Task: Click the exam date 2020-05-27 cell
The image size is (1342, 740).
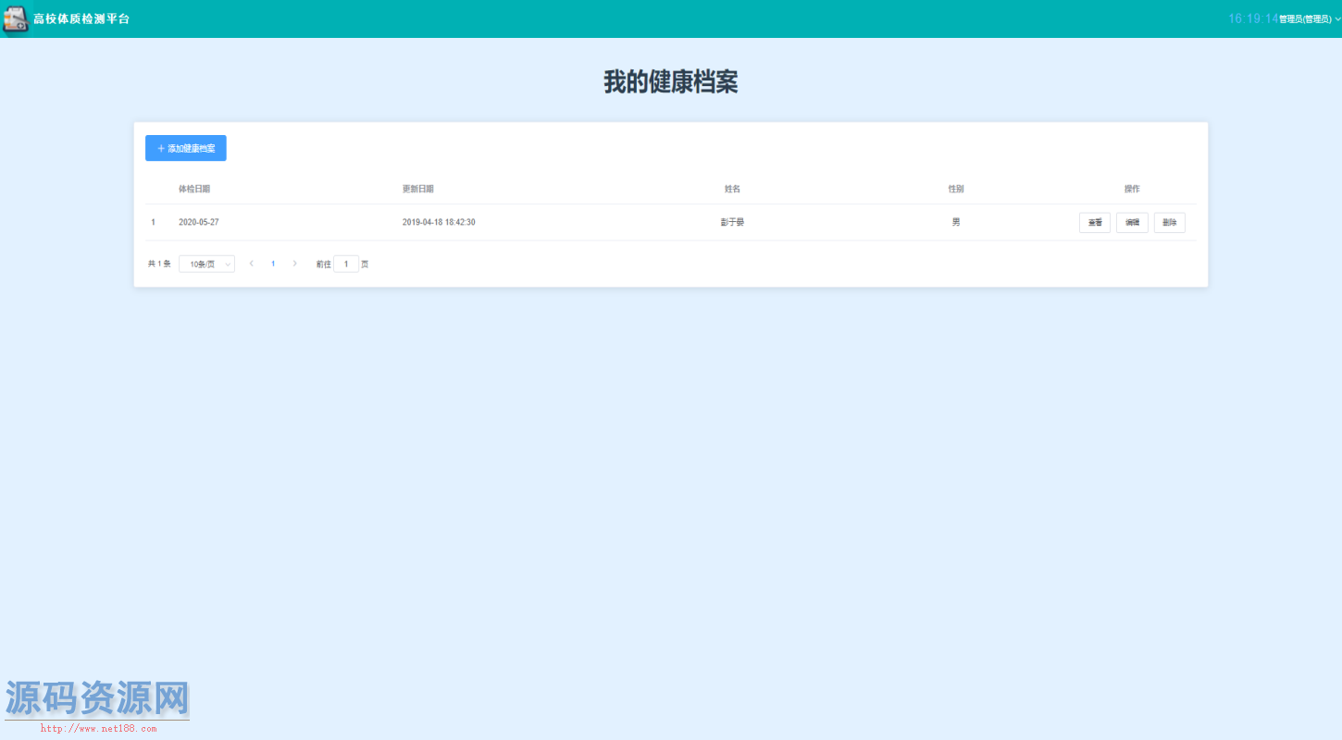Action: [199, 223]
